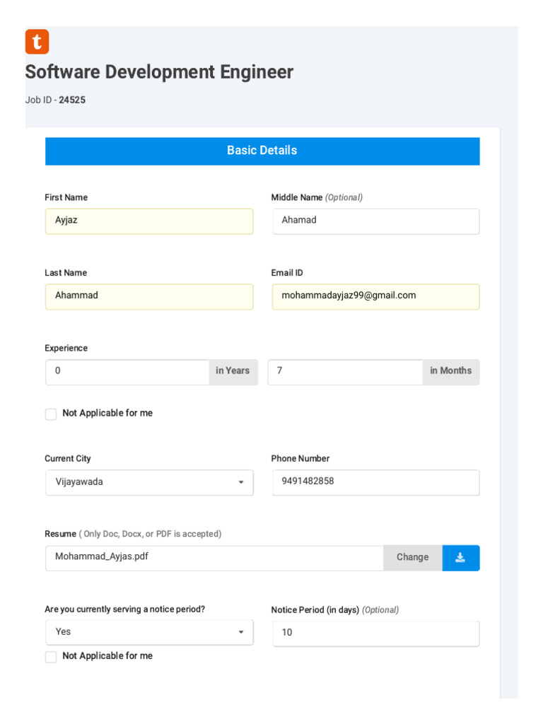Click the 'in Months' unit label
Viewport: 543px width, 724px height.
click(450, 372)
